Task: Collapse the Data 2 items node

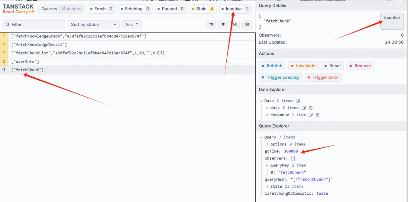Action: (261, 101)
